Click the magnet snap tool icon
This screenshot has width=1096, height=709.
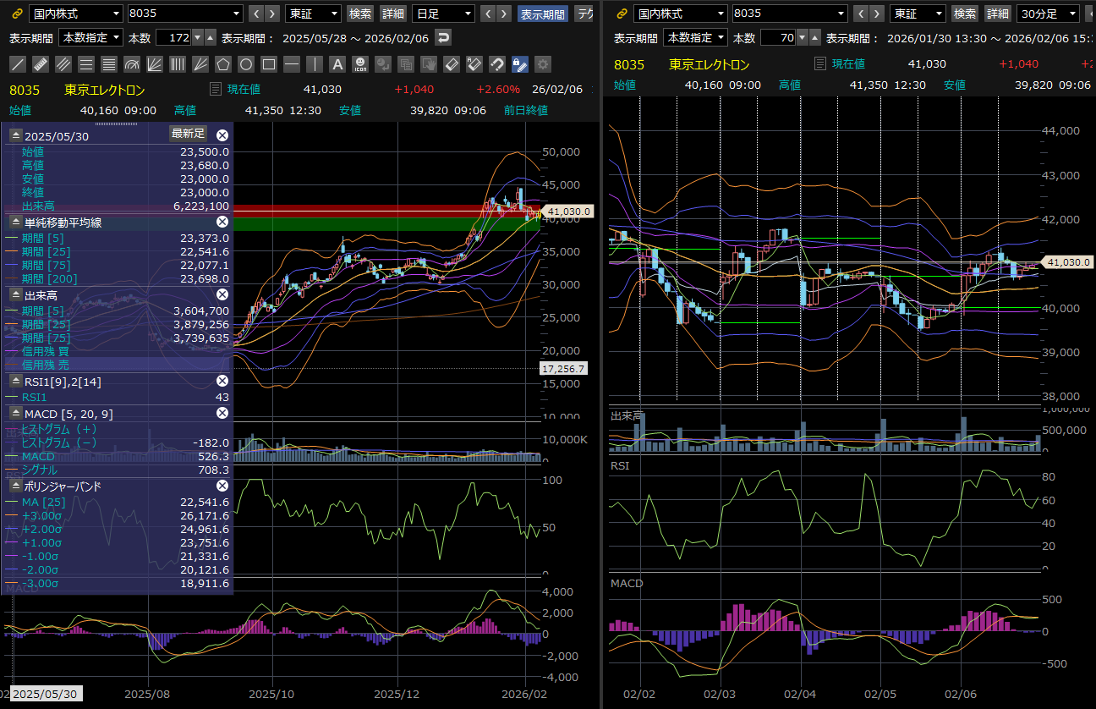pyautogui.click(x=497, y=64)
